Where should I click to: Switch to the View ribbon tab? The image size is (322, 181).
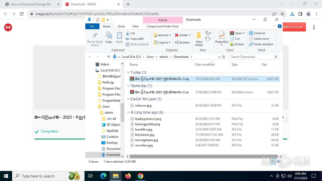pos(135,26)
